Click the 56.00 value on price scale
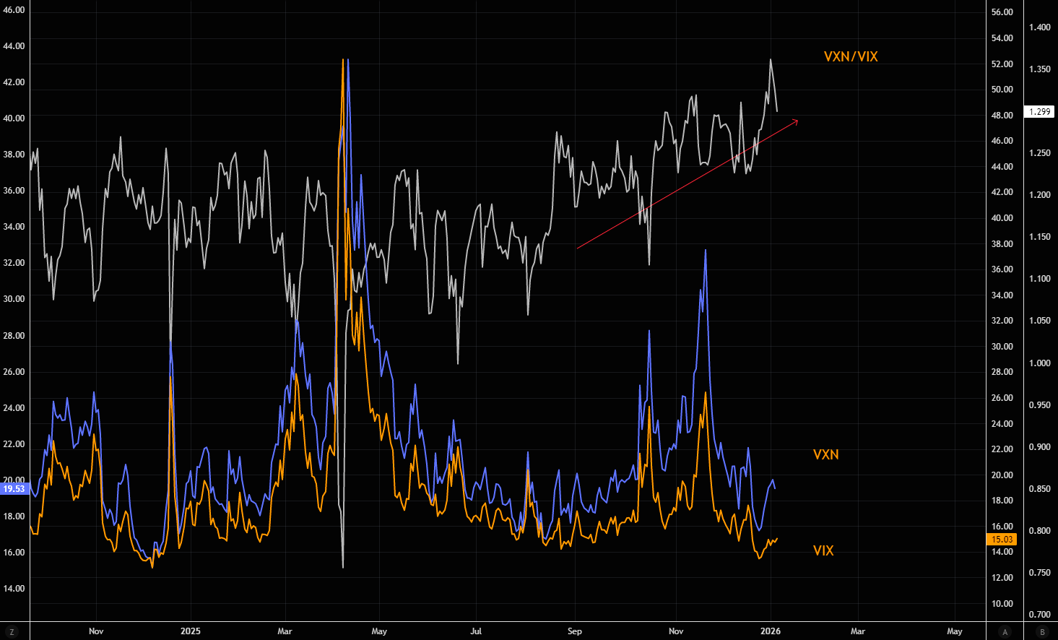 [1002, 12]
